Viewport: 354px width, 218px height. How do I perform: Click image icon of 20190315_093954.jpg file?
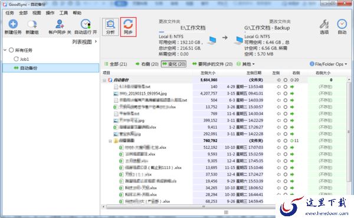pos(116,93)
